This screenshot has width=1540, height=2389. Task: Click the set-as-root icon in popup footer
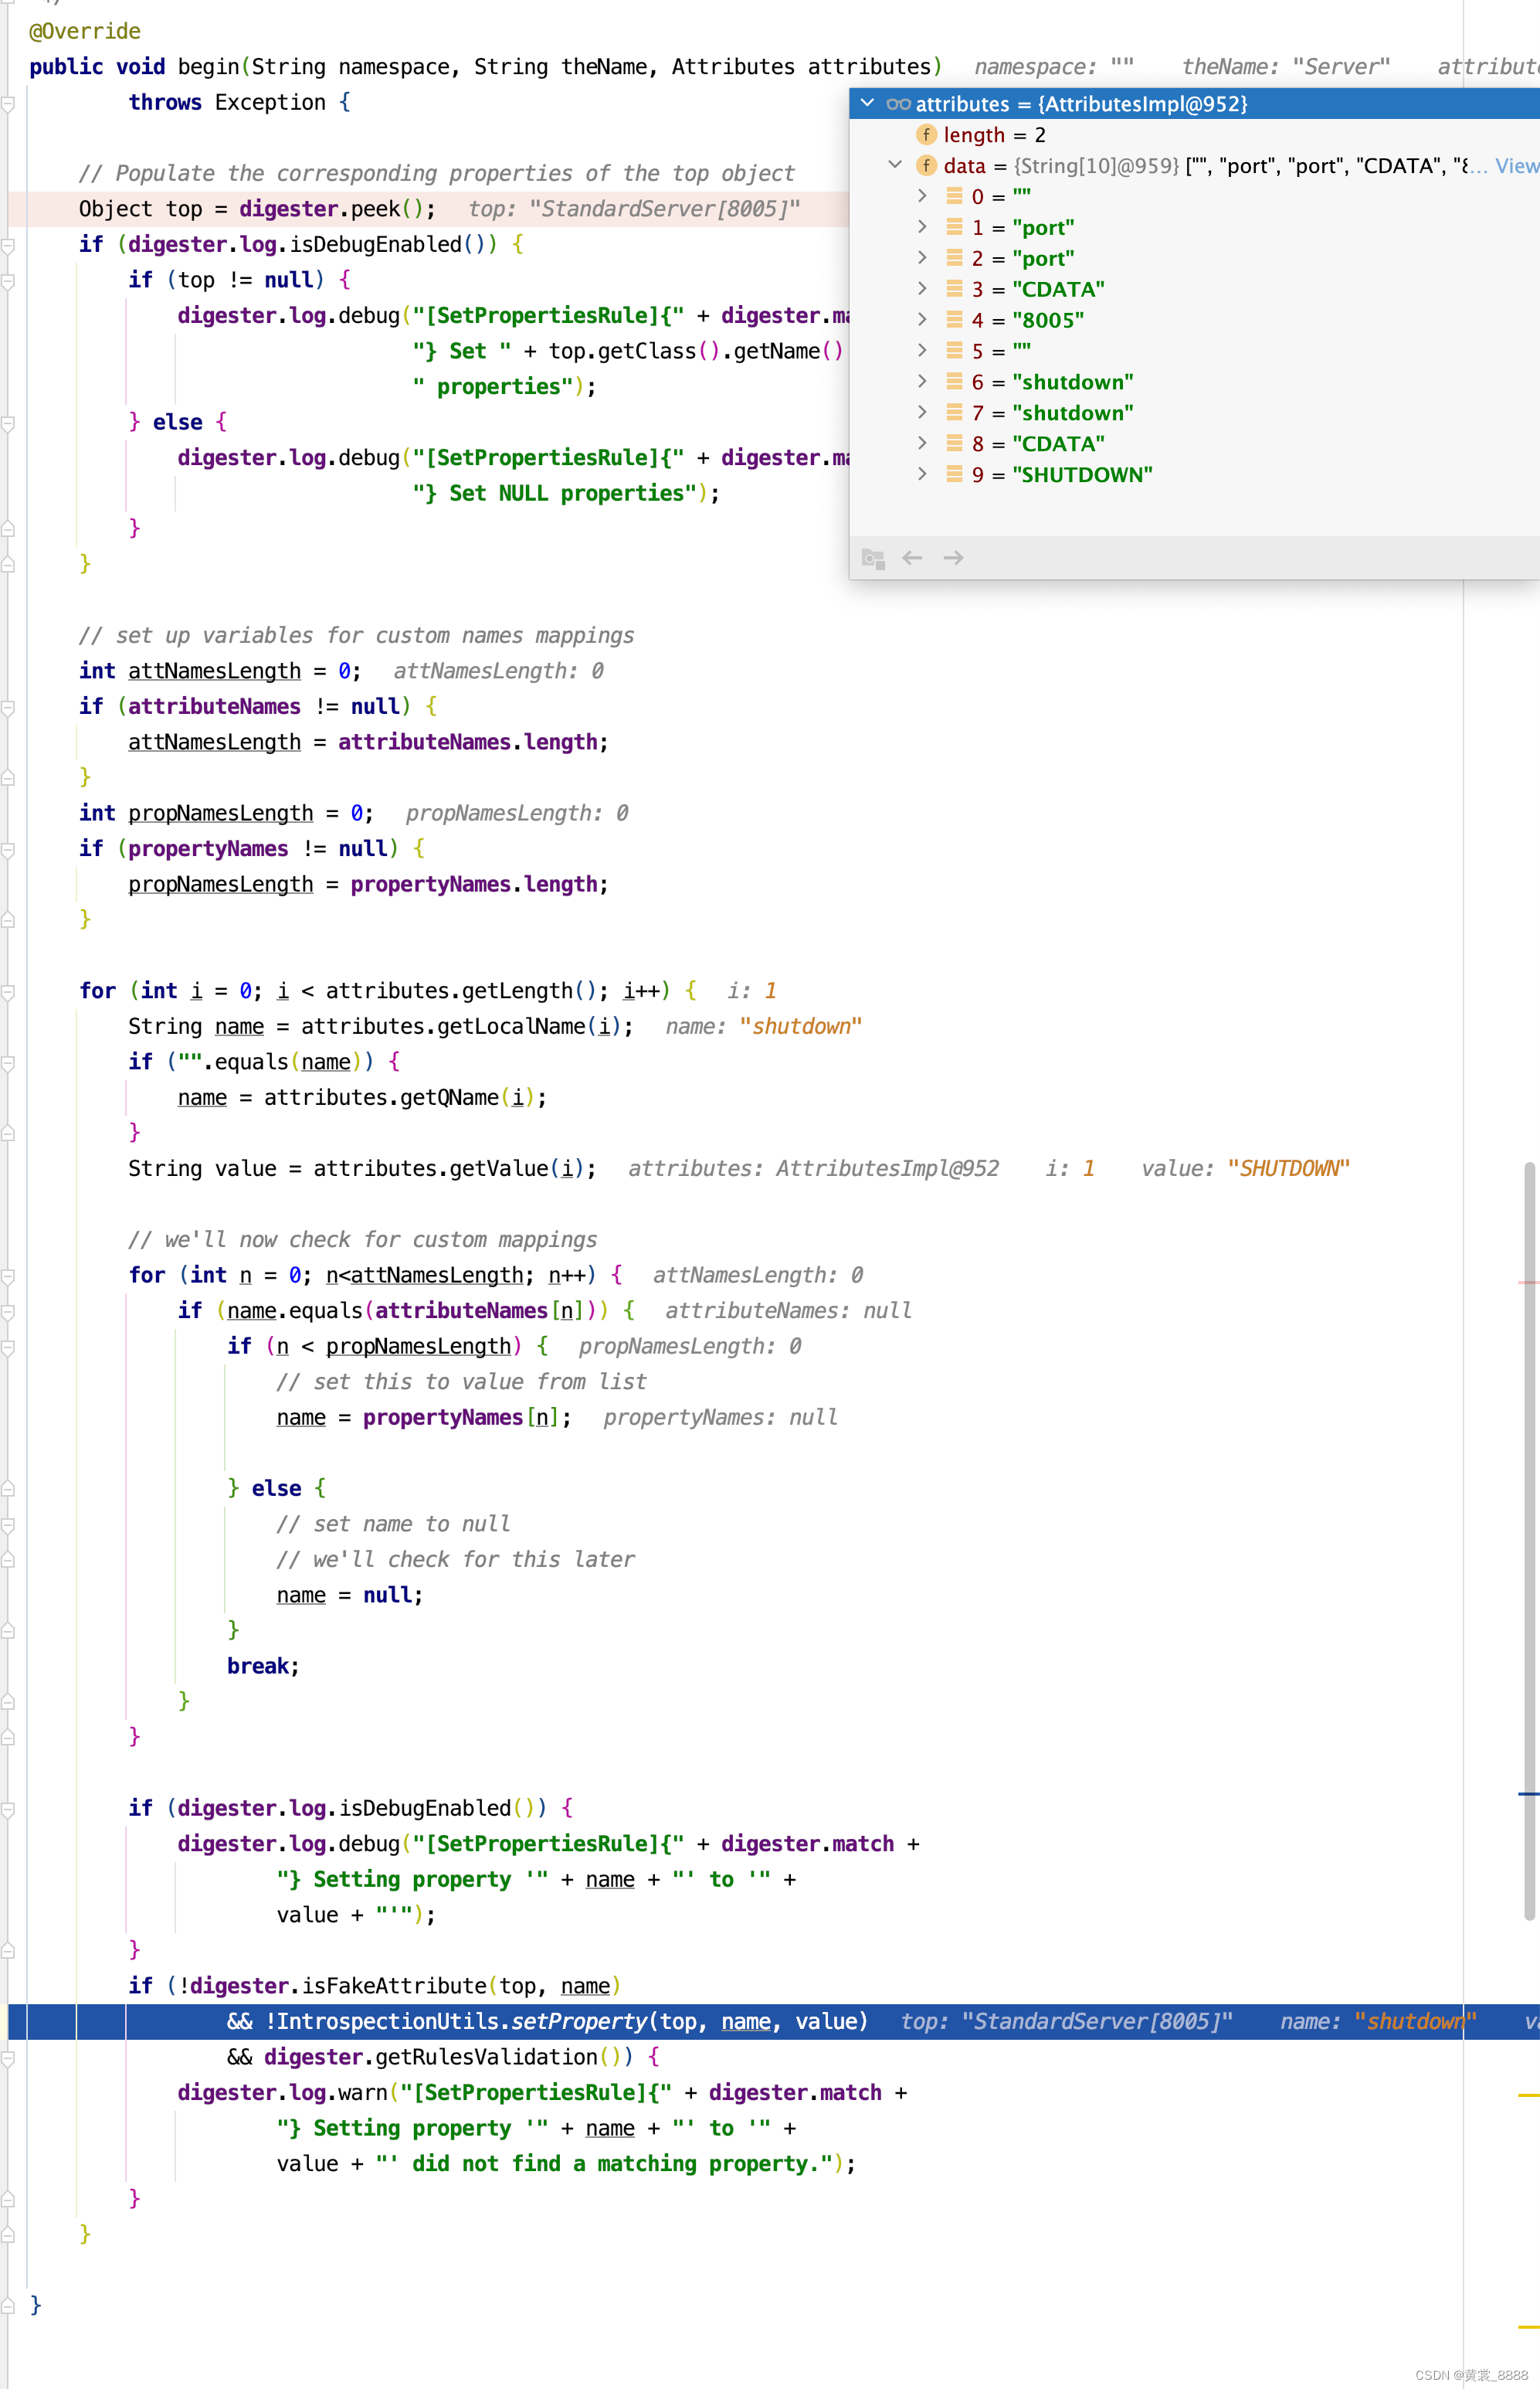[873, 559]
